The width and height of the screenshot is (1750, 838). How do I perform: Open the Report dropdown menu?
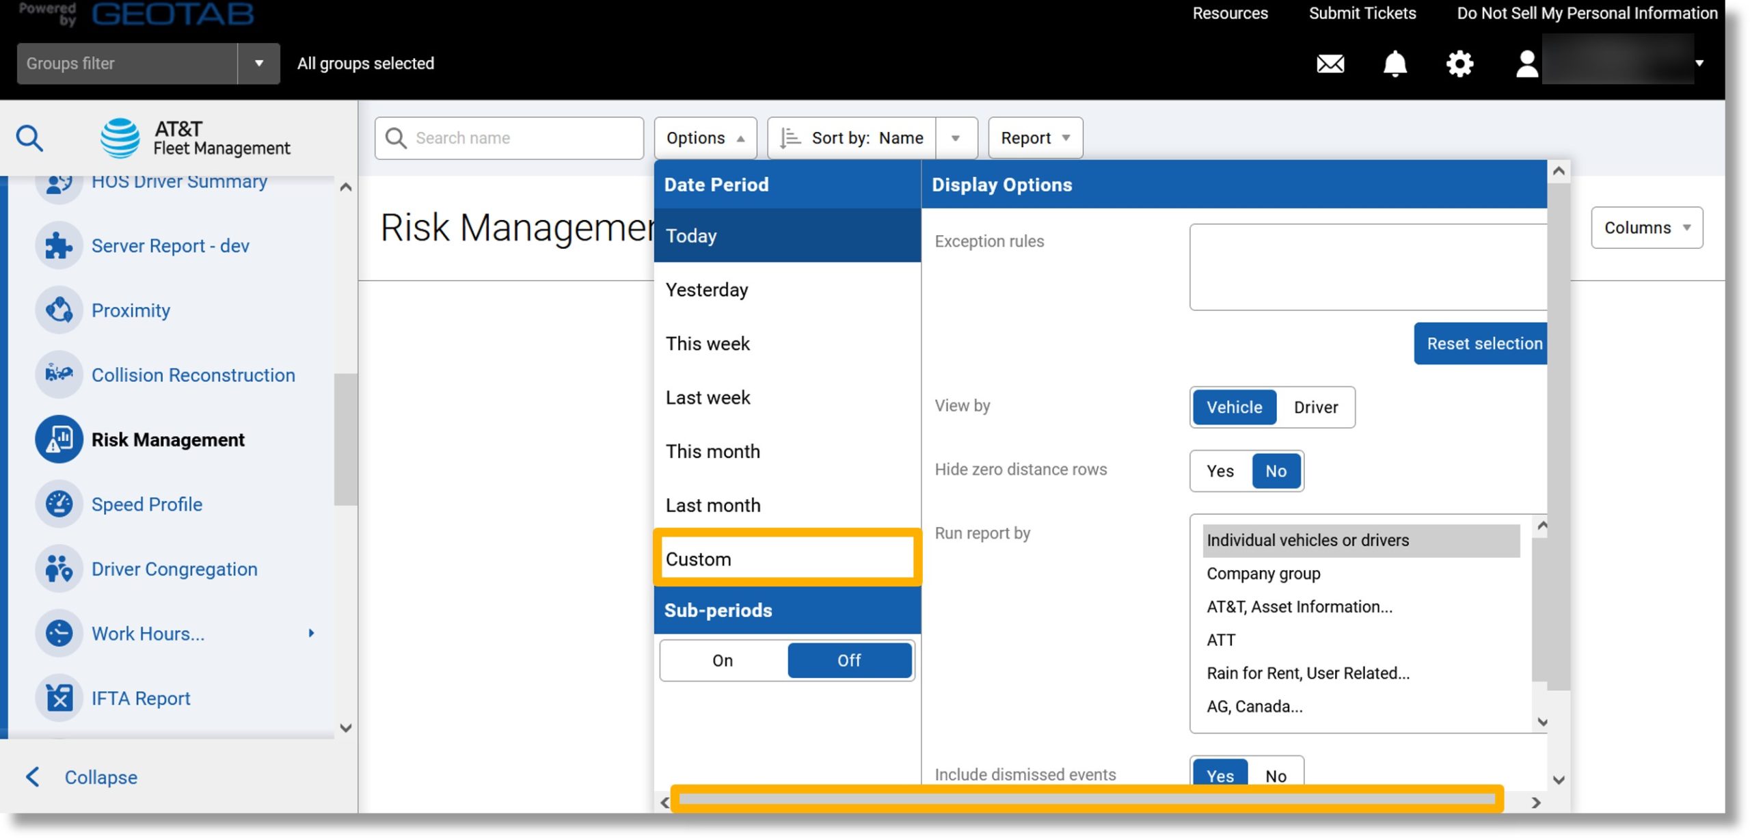pyautogui.click(x=1032, y=136)
